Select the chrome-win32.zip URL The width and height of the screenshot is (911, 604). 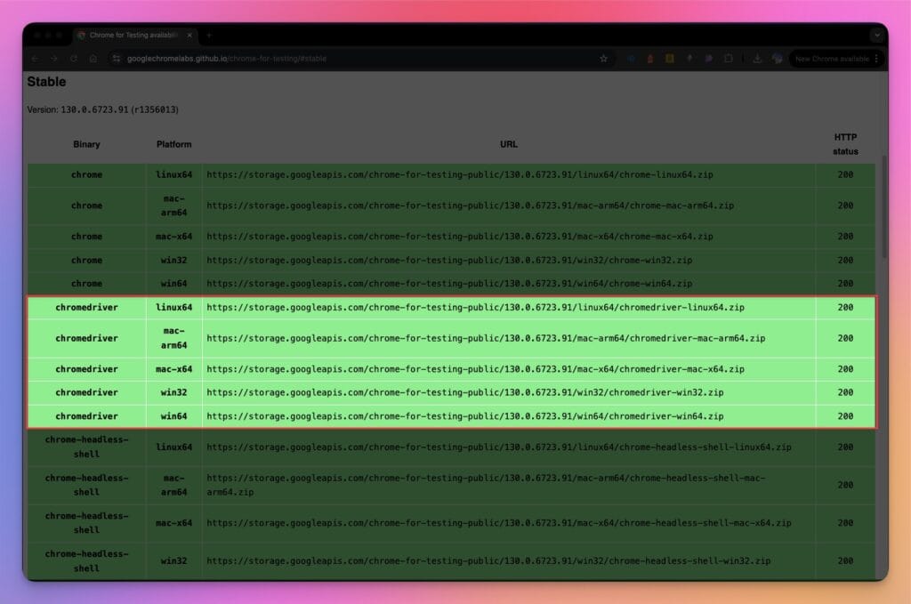449,260
